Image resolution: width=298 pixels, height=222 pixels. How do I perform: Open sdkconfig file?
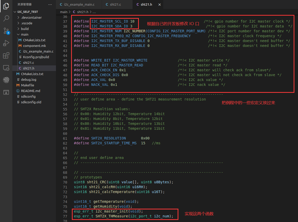point(34,97)
